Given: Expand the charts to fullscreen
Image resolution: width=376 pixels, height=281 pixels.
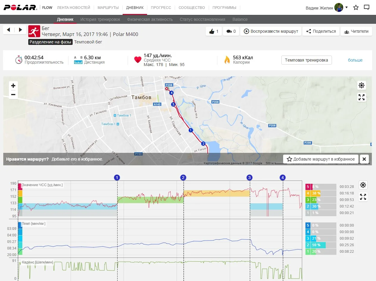Looking at the screenshot, I should pos(363,197).
